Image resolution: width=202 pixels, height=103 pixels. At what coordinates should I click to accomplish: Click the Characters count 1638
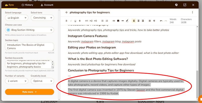click(x=186, y=21)
